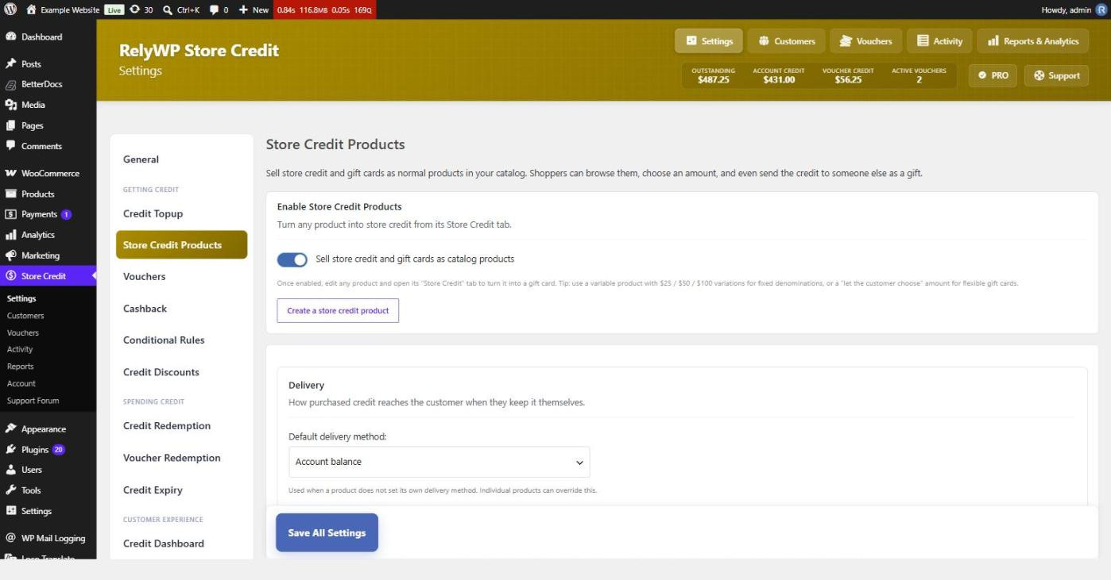The height and width of the screenshot is (580, 1111).
Task: Select Store Credit Products section
Action: pyautogui.click(x=182, y=245)
